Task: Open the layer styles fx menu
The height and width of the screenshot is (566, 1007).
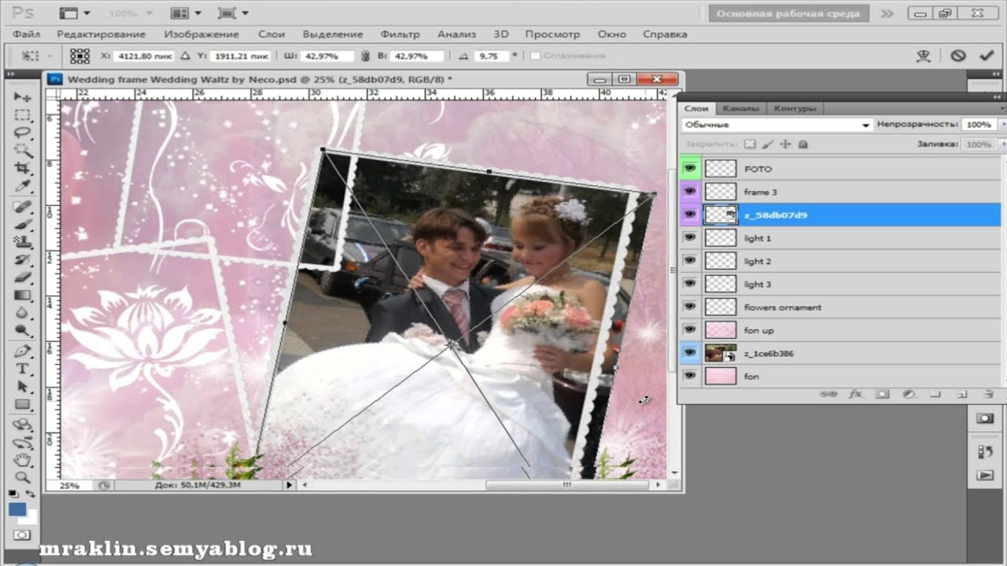Action: 855,393
